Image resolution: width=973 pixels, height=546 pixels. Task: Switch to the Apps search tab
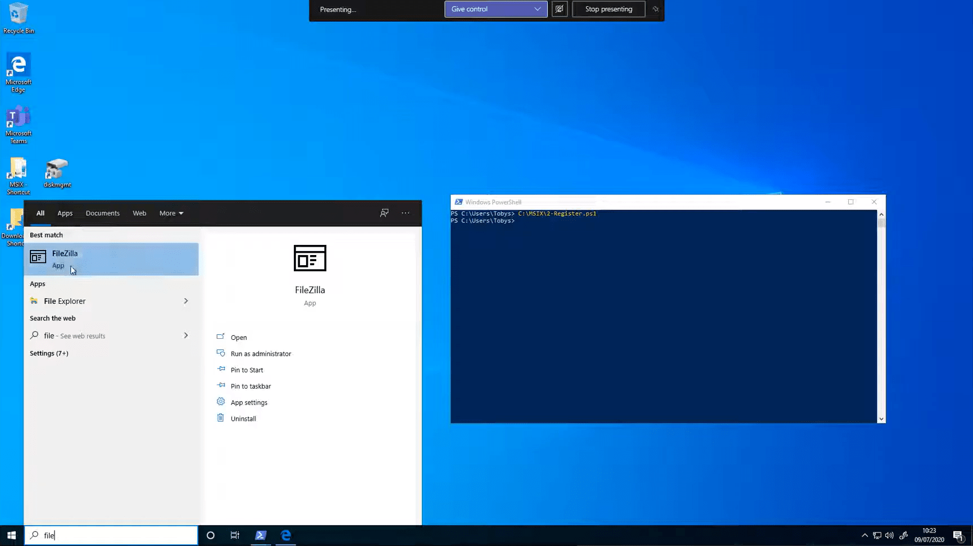click(x=65, y=213)
